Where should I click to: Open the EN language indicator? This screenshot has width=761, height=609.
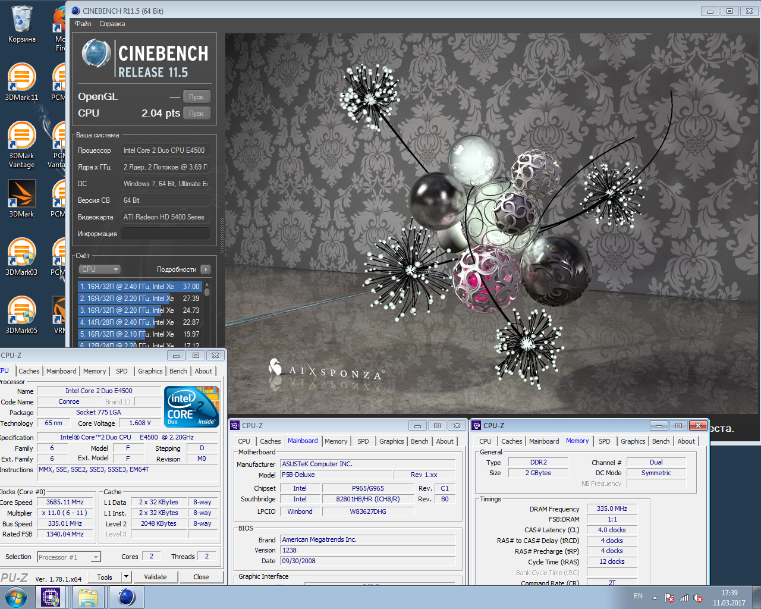pos(638,596)
